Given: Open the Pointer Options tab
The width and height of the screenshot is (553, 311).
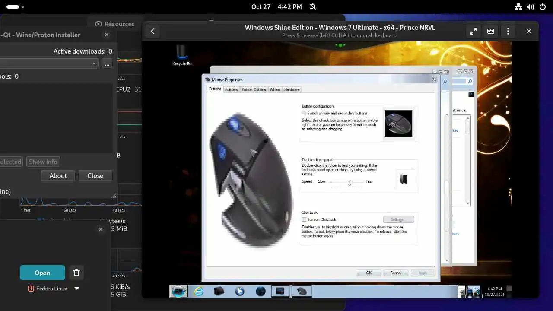Looking at the screenshot, I should tap(254, 89).
